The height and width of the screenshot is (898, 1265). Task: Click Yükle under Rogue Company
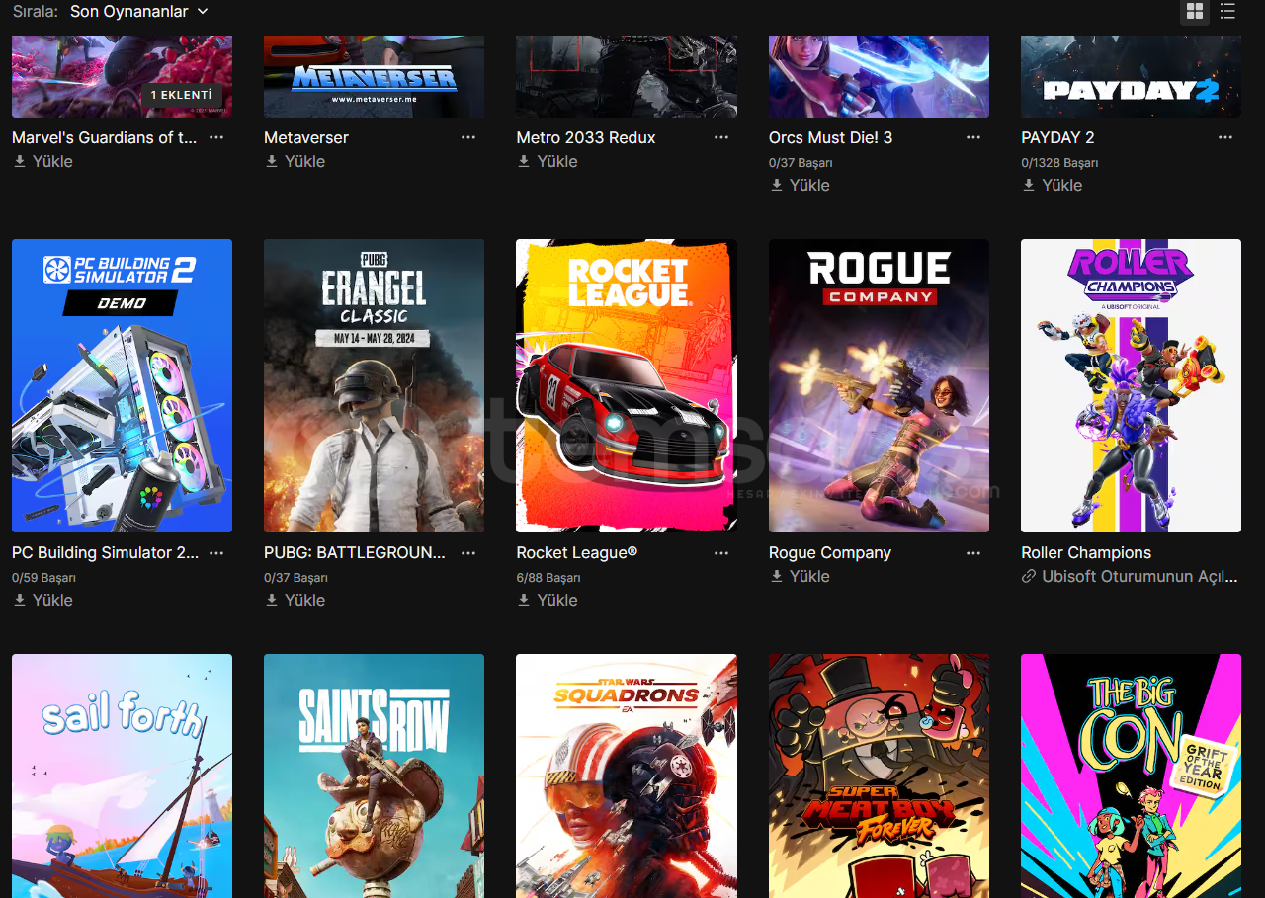[x=801, y=576]
